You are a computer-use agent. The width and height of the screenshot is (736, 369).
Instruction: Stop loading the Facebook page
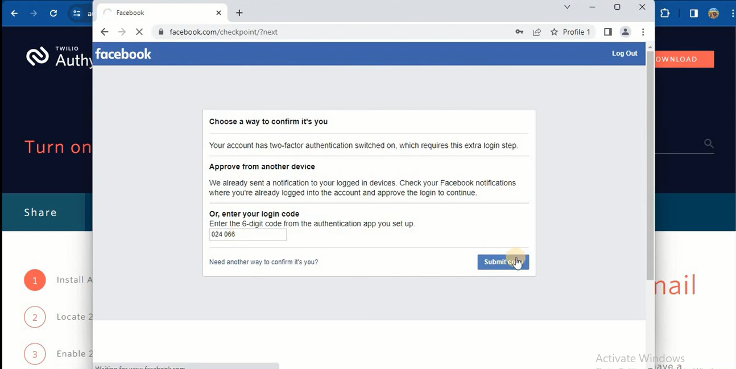click(139, 32)
